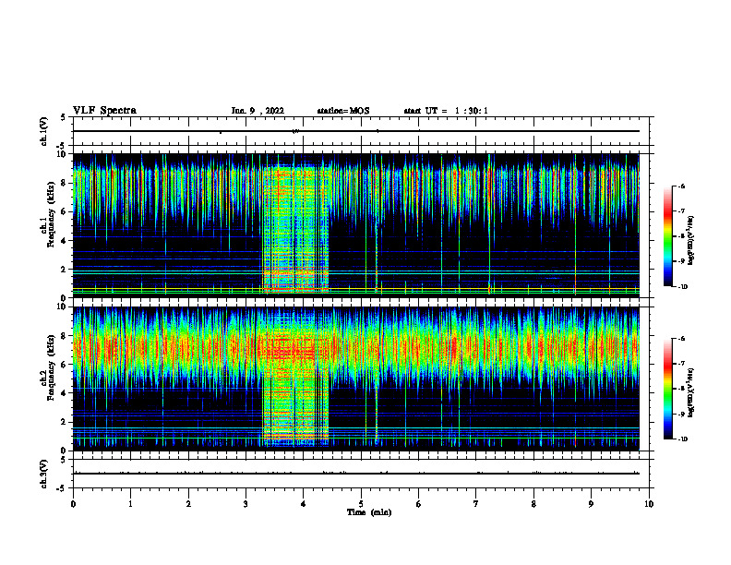Click the ch.1 frequency tick label "2"
The width and height of the screenshot is (731, 565).
[64, 270]
